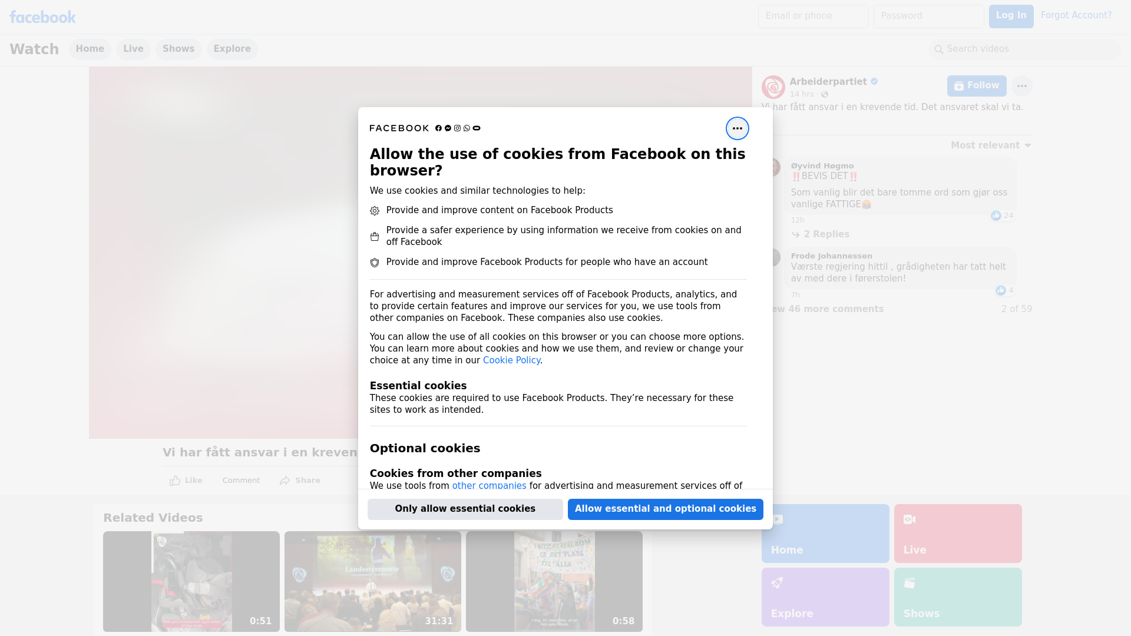The image size is (1131, 636).
Task: Open the related video lasting 0:58
Action: (x=554, y=581)
